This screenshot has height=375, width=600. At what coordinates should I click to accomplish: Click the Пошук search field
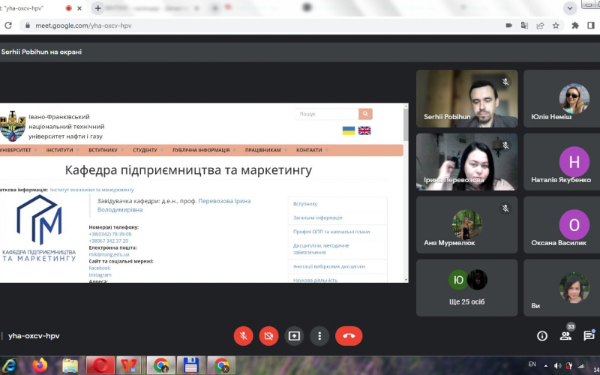pos(327,114)
